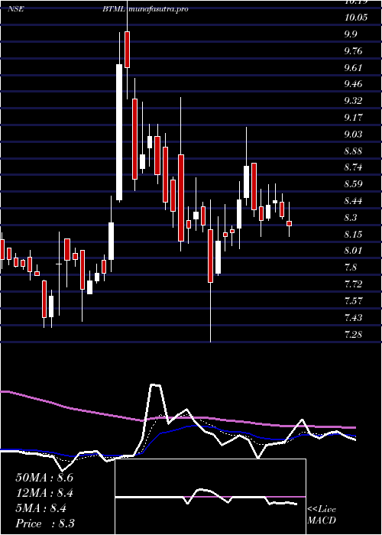Click the last red candle near 8.3
The image size is (382, 535).
(x=289, y=223)
